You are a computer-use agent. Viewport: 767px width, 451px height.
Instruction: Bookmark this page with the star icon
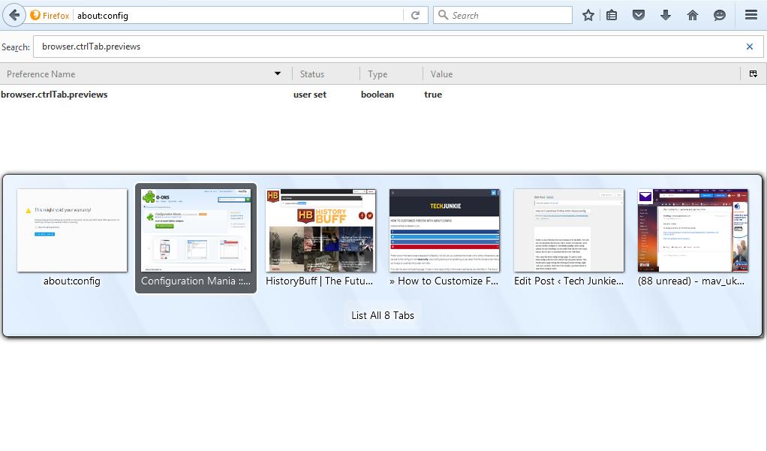[588, 14]
